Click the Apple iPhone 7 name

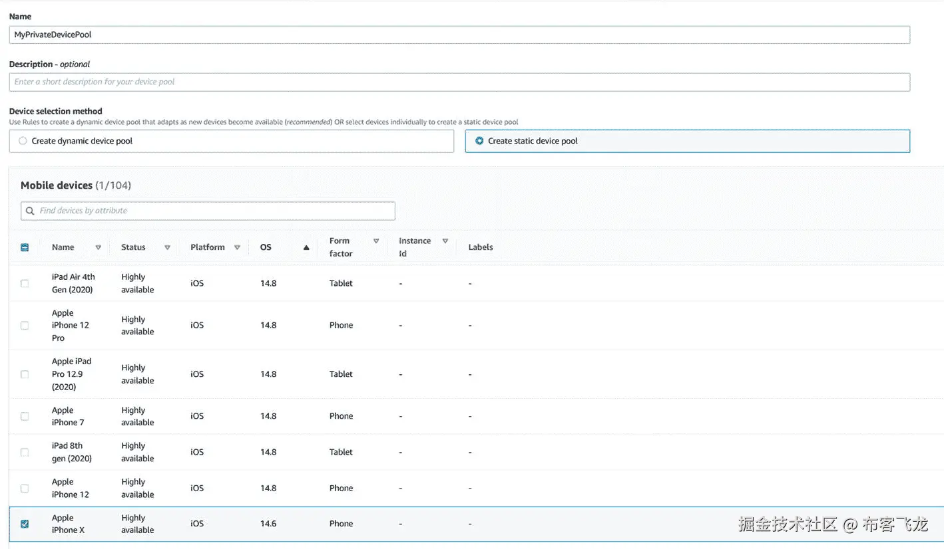click(68, 416)
